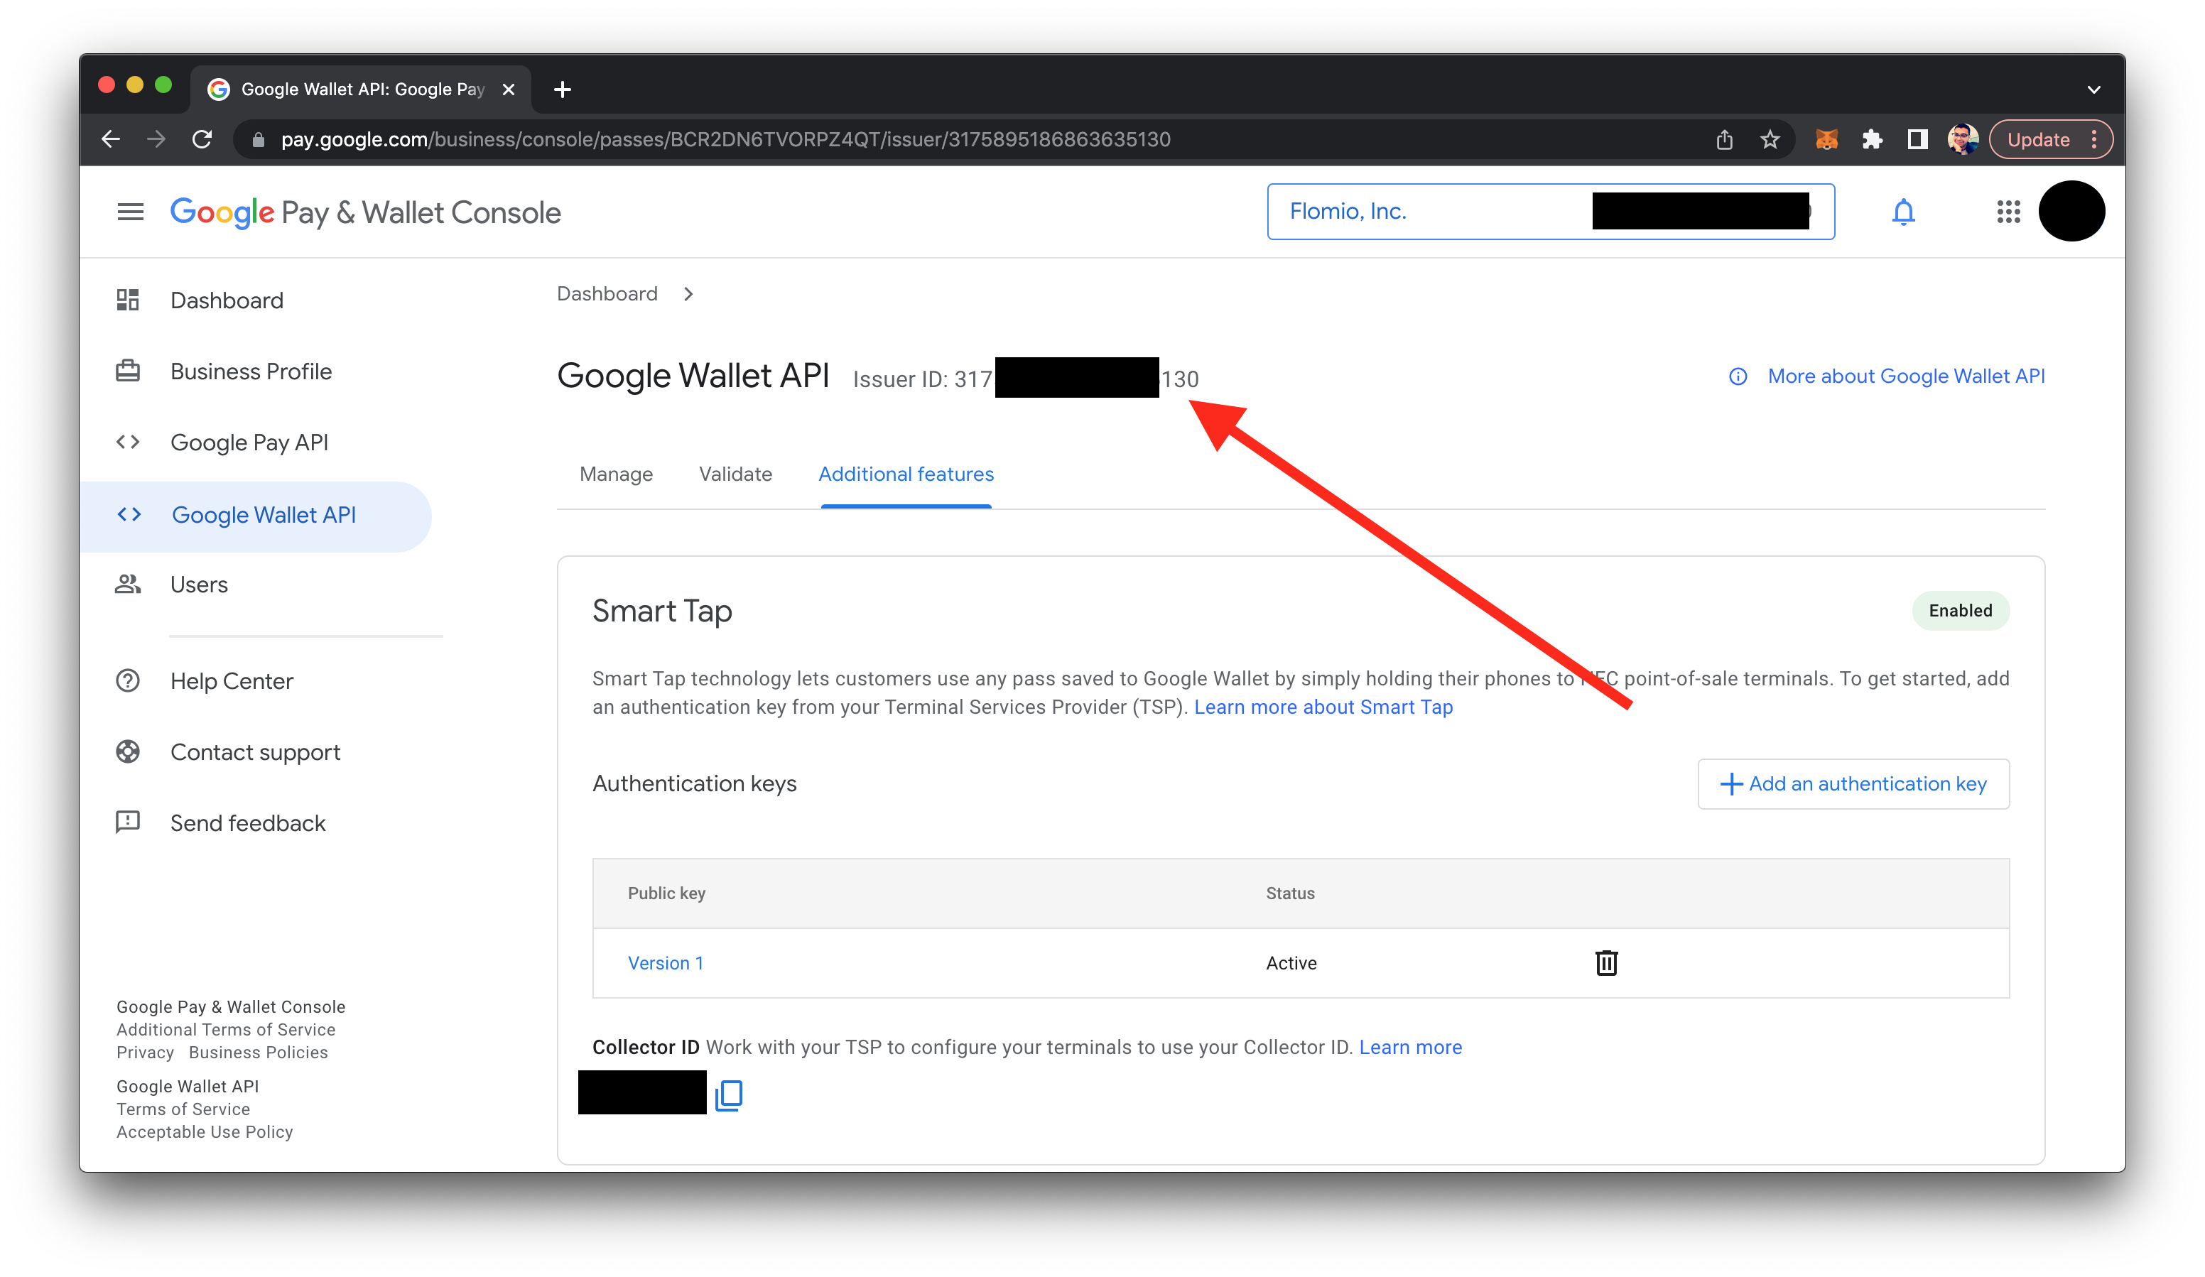Open the Extensions puzzle icon
Image resolution: width=2205 pixels, height=1277 pixels.
click(1872, 140)
